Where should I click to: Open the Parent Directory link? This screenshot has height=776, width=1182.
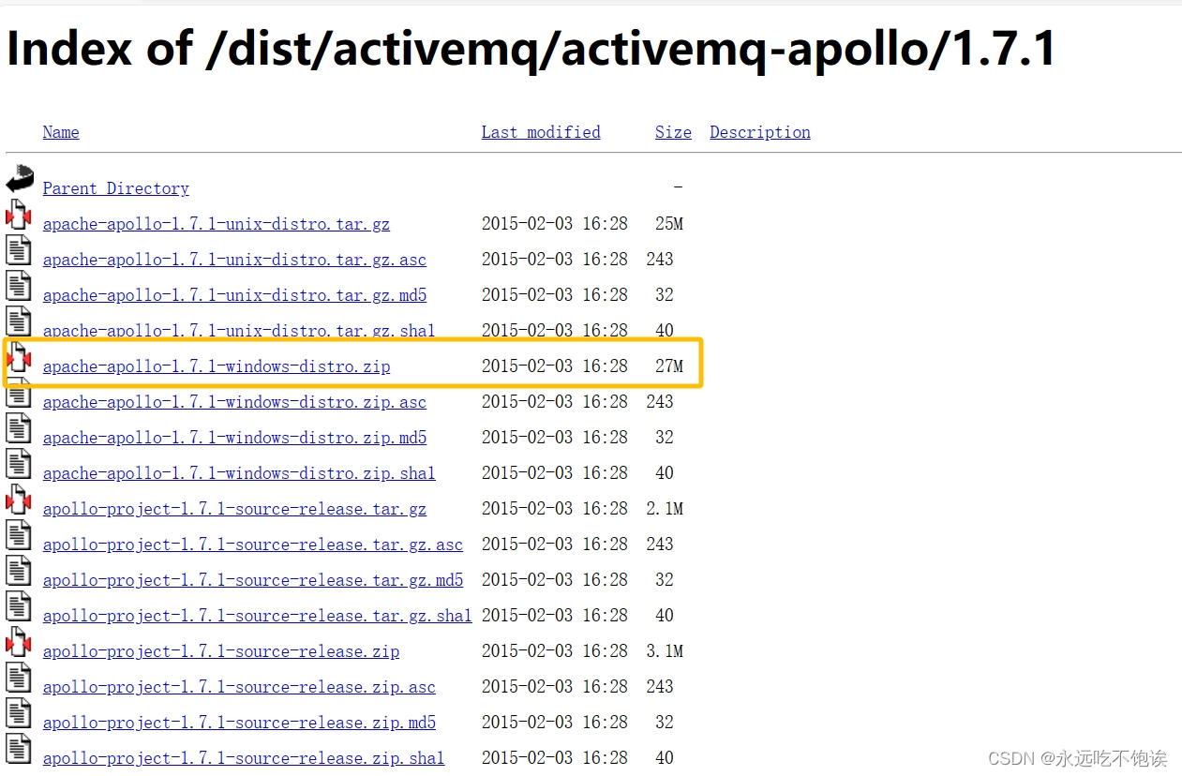[x=115, y=188]
